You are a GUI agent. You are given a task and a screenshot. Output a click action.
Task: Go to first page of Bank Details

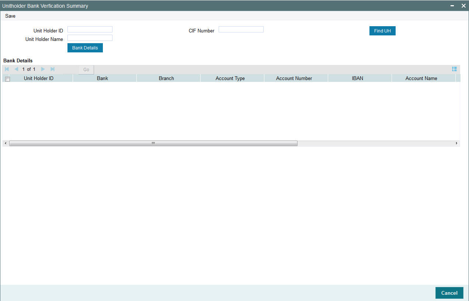click(x=7, y=69)
